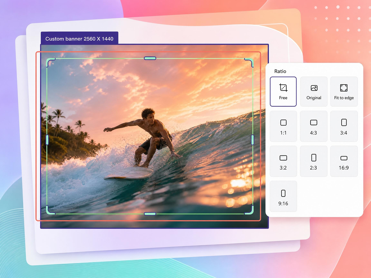Image resolution: width=371 pixels, height=278 pixels.
Task: Click the top-right crop corner handle
Action: (250, 62)
